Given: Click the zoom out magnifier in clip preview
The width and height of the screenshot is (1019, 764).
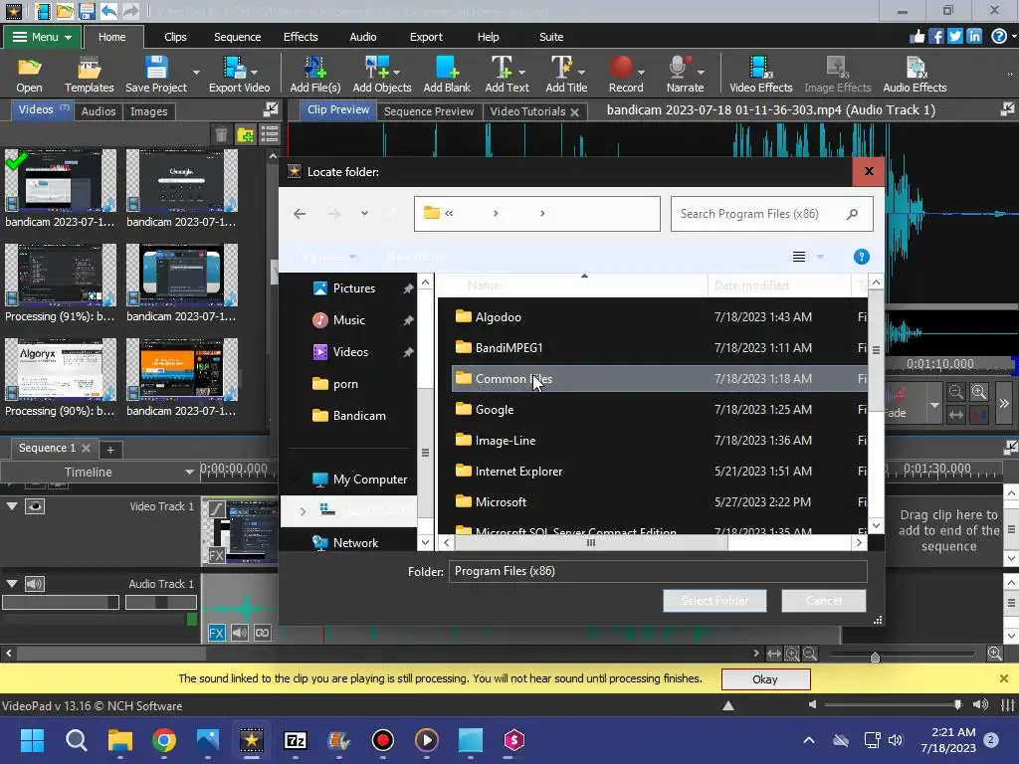Looking at the screenshot, I should pos(955,392).
